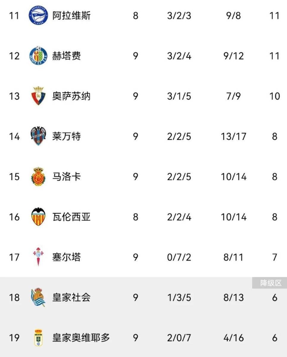287x357 pixels.
Task: Open the 塞尔塔 team page
Action: point(67,257)
